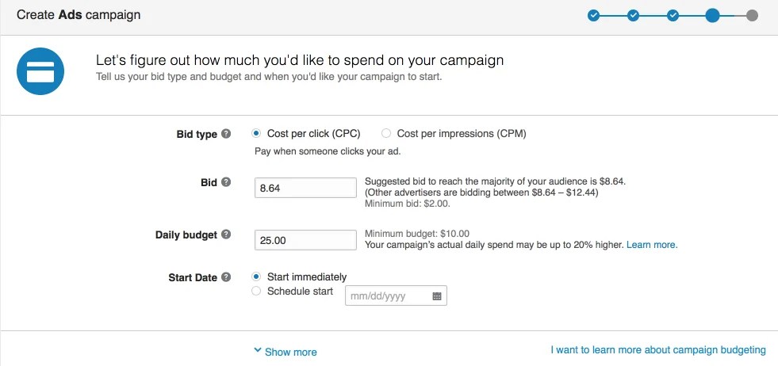The width and height of the screenshot is (778, 366).
Task: Select Cost per impressions (CPM) option
Action: (x=386, y=134)
